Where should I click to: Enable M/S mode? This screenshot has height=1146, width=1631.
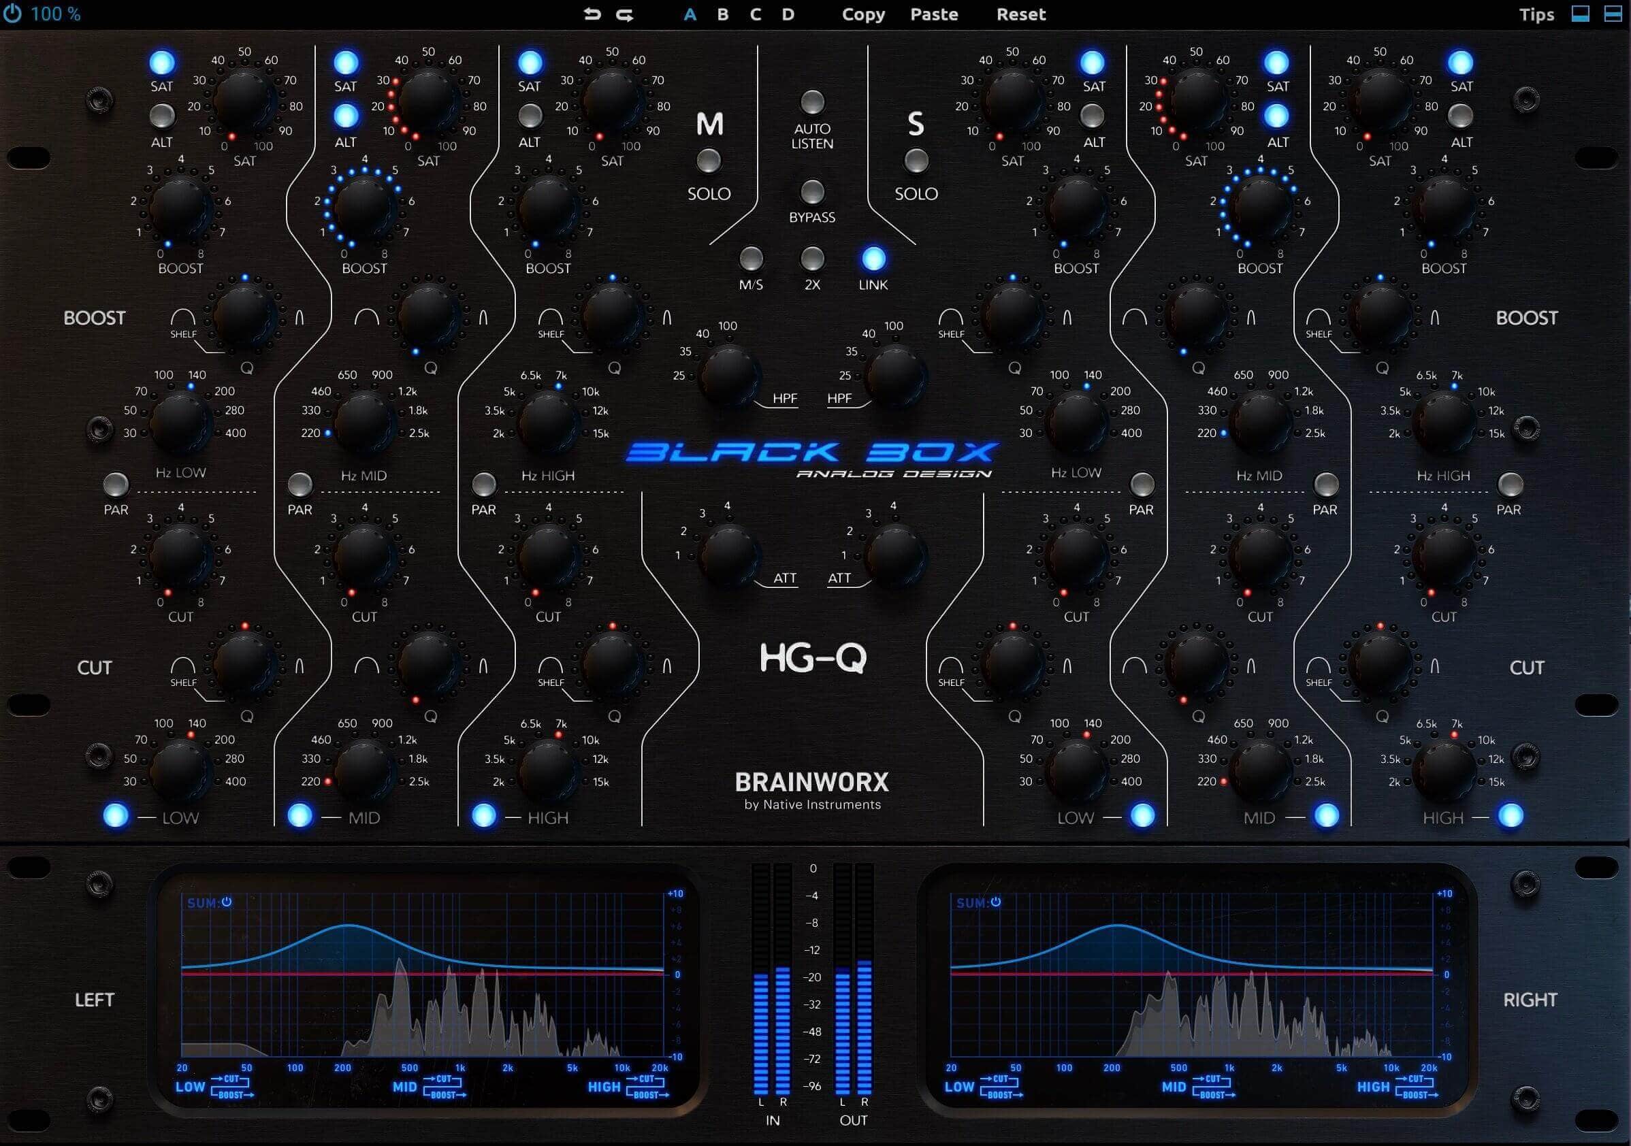tap(751, 259)
